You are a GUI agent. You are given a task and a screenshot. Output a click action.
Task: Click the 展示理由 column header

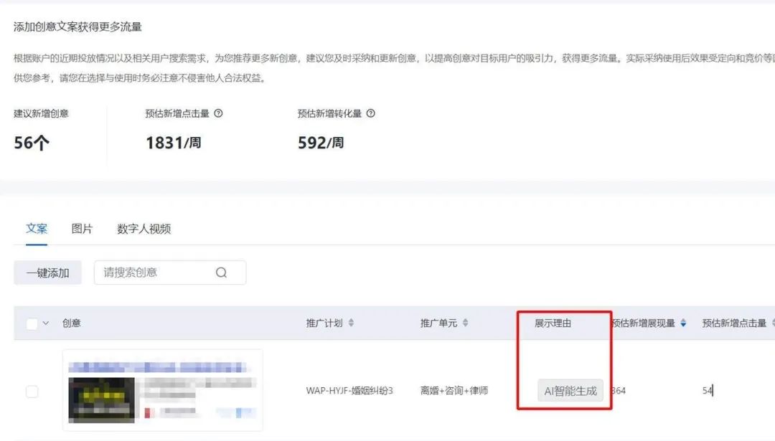553,323
